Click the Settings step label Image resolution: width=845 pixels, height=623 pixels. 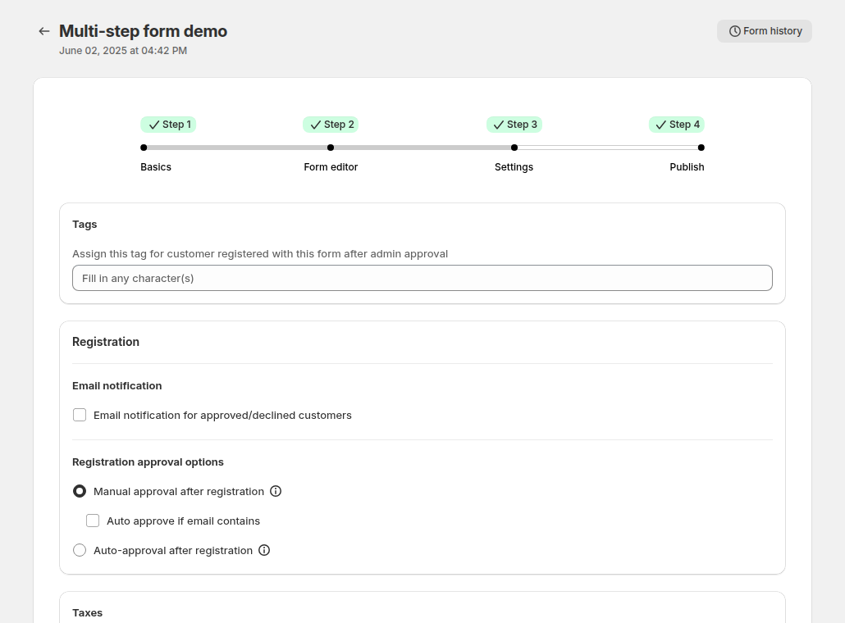(x=514, y=167)
